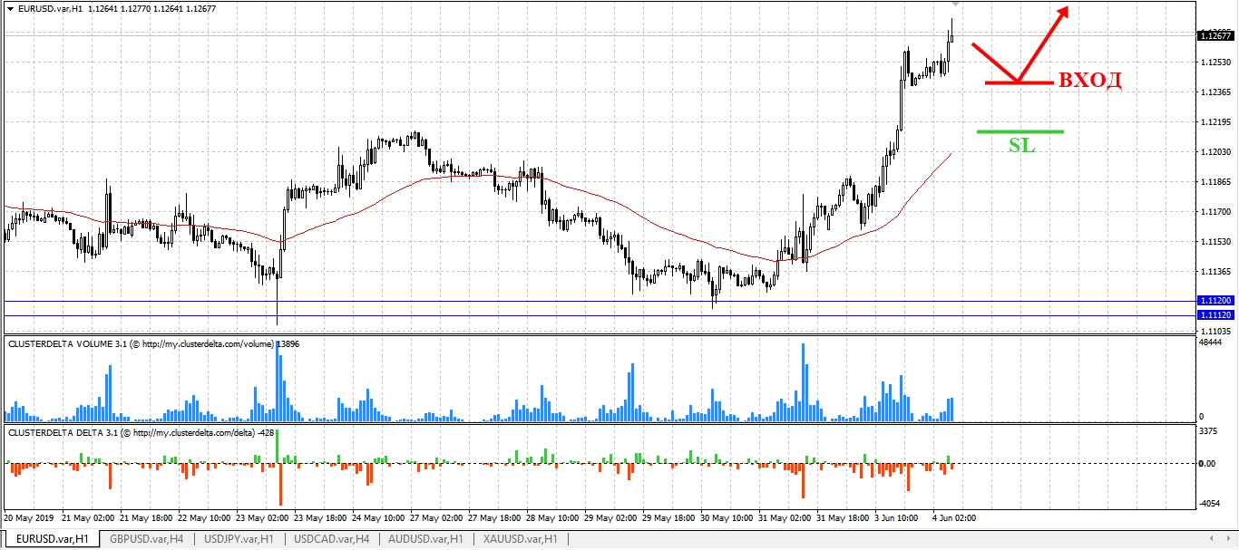Switch to the XAUUSD.var,H1 gold chart tab
This screenshot has height=550, width=1239.
pyautogui.click(x=519, y=539)
